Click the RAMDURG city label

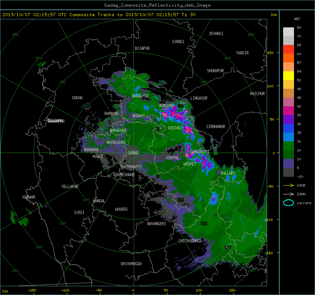click(112, 114)
